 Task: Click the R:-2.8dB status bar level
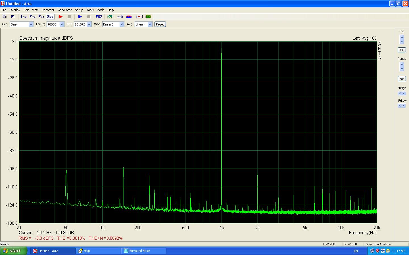tap(351, 244)
